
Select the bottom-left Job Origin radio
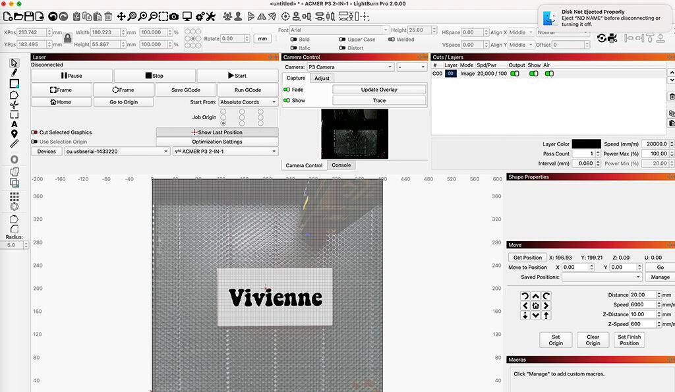tap(223, 123)
